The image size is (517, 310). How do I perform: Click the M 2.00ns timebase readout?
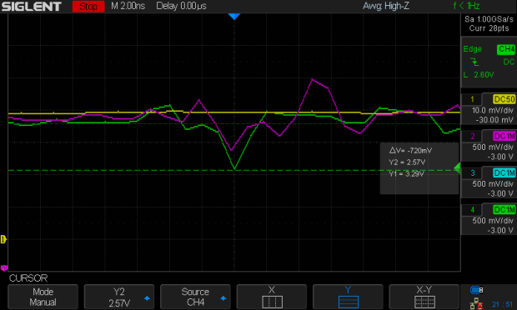128,6
